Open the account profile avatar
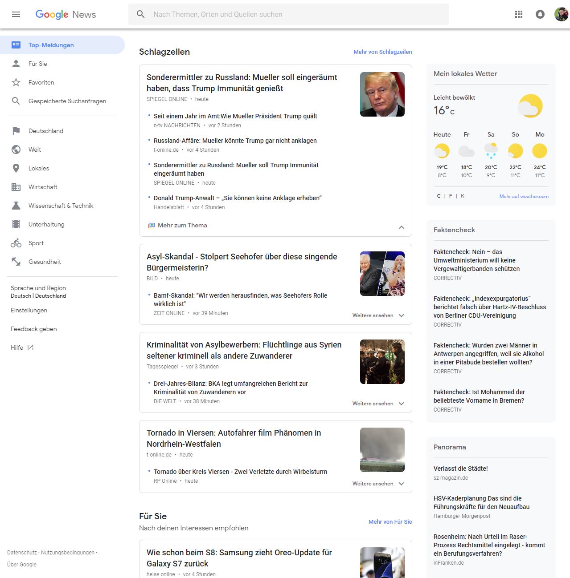570x578 pixels. coord(562,14)
